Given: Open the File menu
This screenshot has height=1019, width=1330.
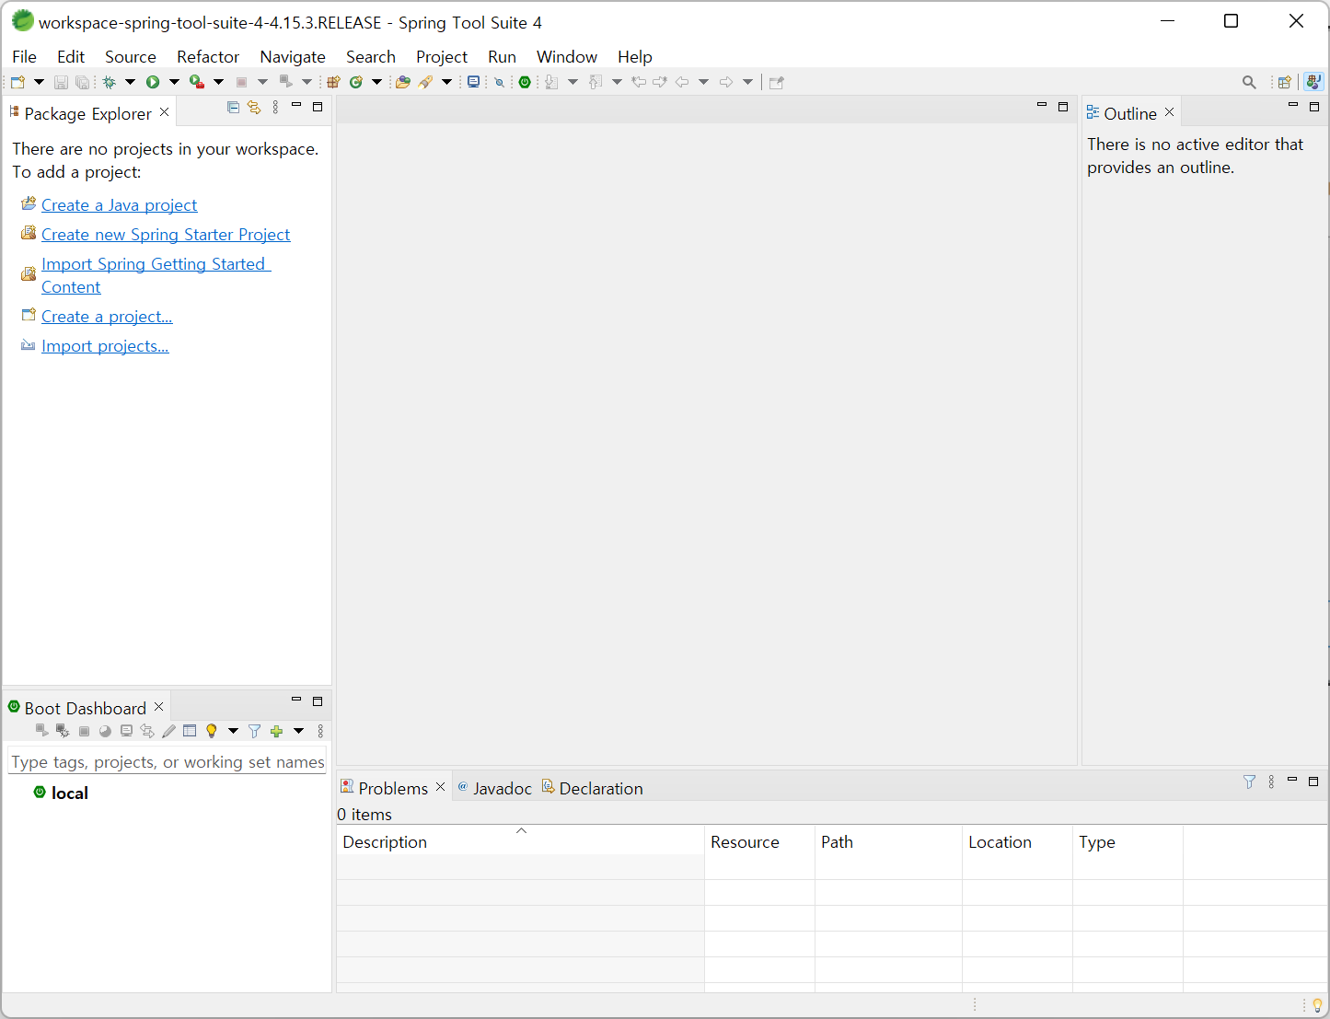Looking at the screenshot, I should 25,57.
